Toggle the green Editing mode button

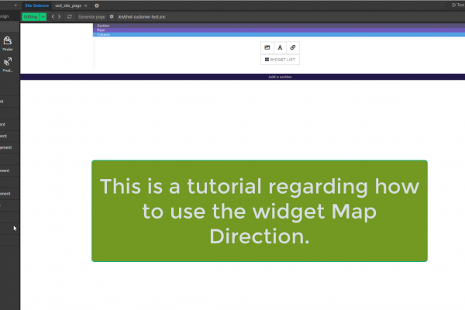(x=30, y=16)
